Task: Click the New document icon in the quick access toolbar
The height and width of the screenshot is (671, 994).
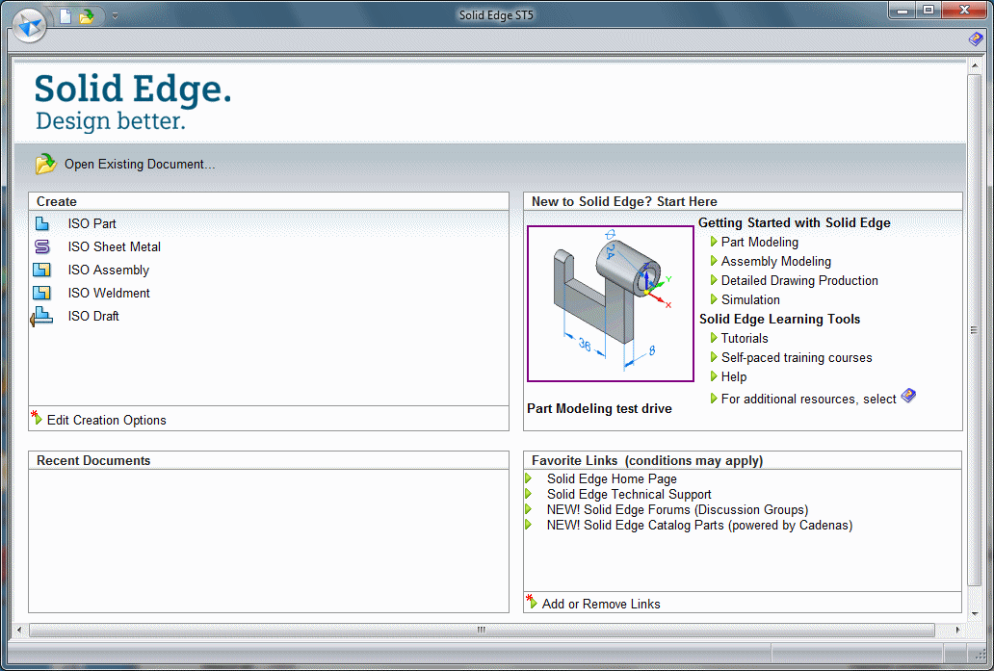Action: click(x=65, y=15)
